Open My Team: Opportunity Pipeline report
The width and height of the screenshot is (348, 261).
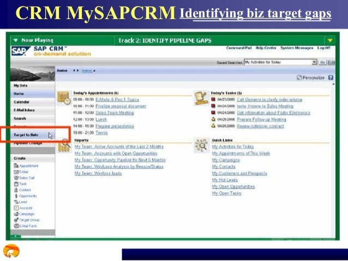[x=120, y=160]
